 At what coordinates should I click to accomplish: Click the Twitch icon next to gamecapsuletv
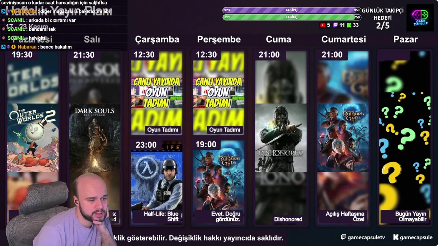click(344, 237)
